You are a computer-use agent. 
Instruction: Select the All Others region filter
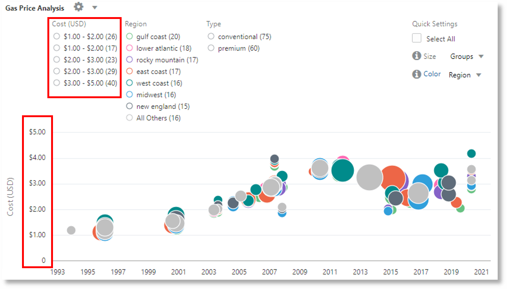click(x=129, y=118)
